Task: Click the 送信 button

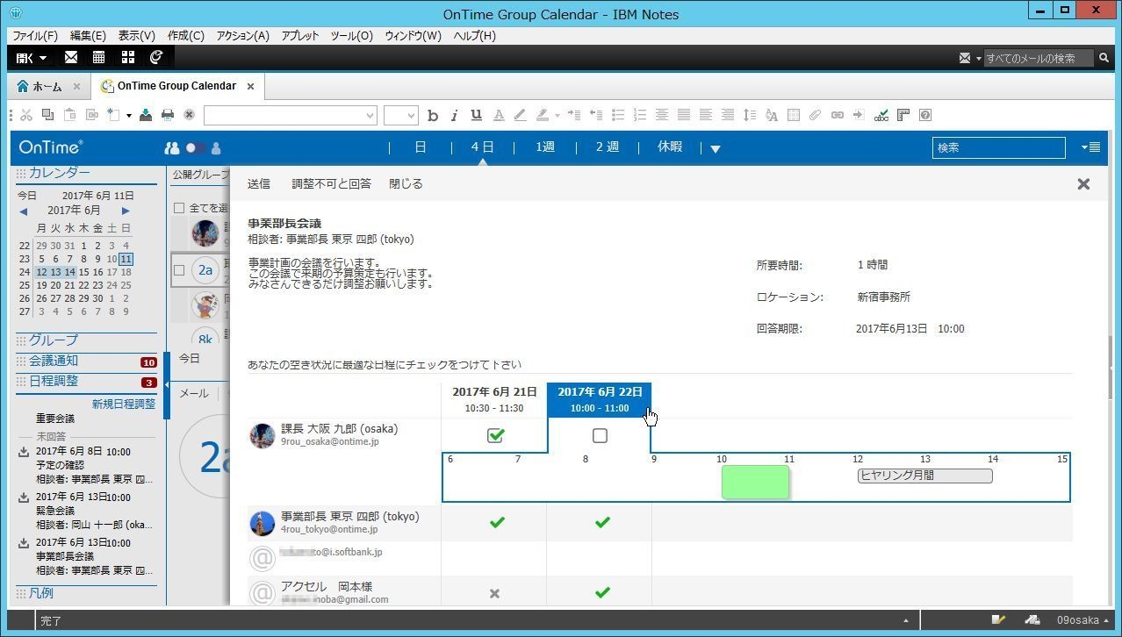Action: point(259,183)
